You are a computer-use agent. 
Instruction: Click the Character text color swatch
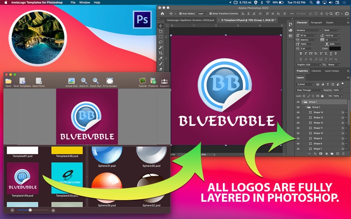335,49
